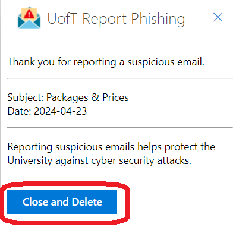This screenshot has height=233, width=236.
Task: Select the red warning triangle in envelope icon
Action: (x=29, y=14)
